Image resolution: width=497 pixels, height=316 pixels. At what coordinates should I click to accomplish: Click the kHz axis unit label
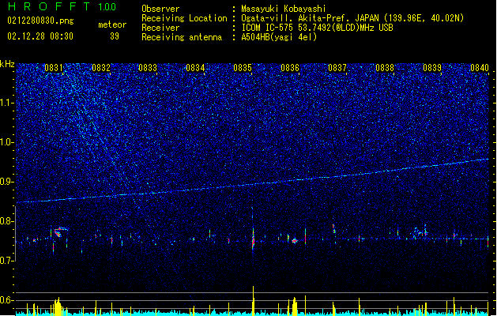coord(7,64)
